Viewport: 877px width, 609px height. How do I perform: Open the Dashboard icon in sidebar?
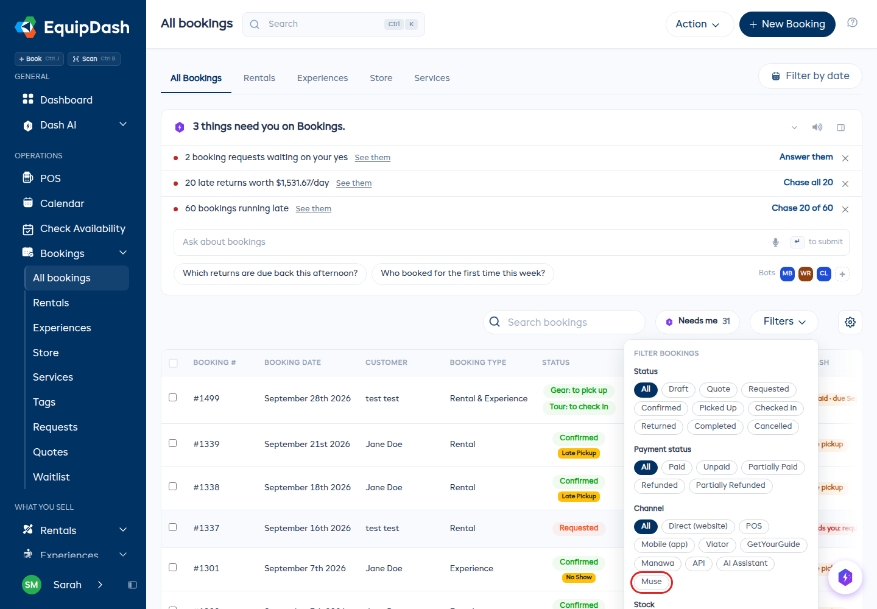coord(28,99)
